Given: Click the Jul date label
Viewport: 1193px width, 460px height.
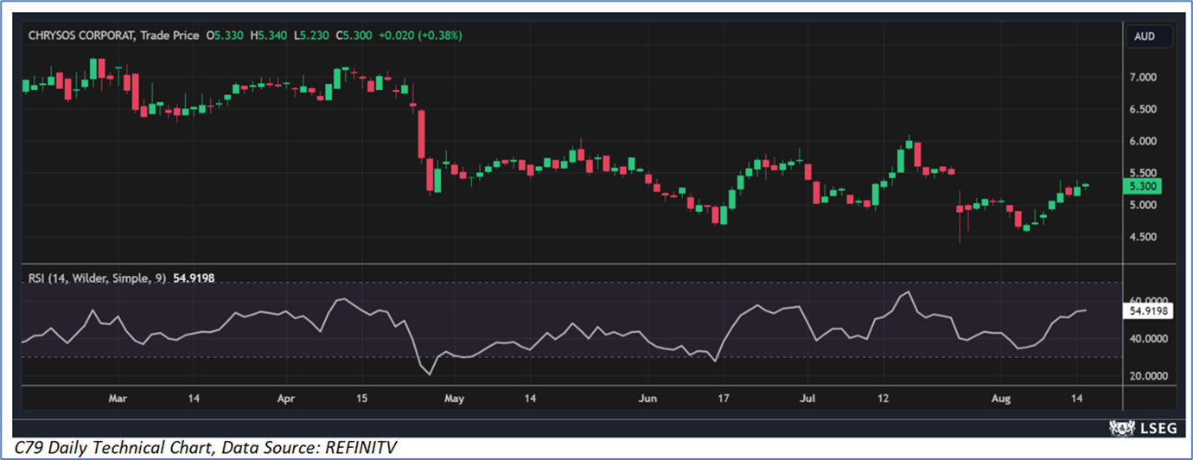Looking at the screenshot, I should point(807,399).
